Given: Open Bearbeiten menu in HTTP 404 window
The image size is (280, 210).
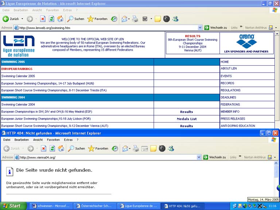Looking at the screenshot, I should (x=22, y=140).
